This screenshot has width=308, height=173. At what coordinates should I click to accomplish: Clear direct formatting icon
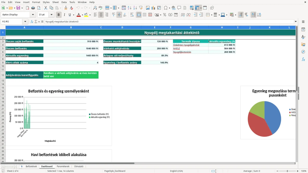point(72,8)
